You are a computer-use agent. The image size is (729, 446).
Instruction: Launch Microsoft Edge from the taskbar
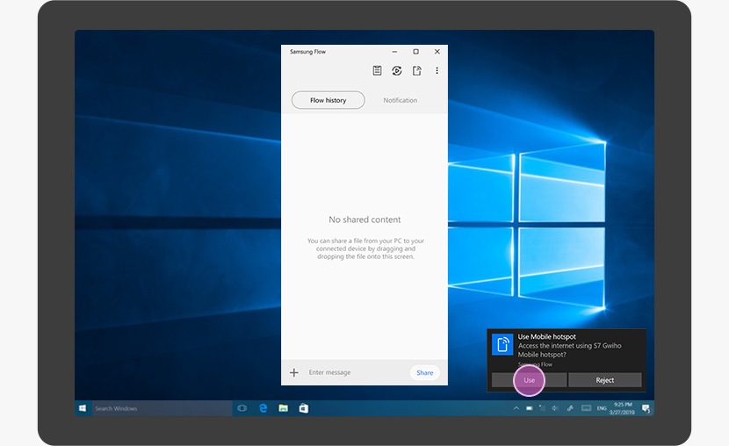(263, 408)
